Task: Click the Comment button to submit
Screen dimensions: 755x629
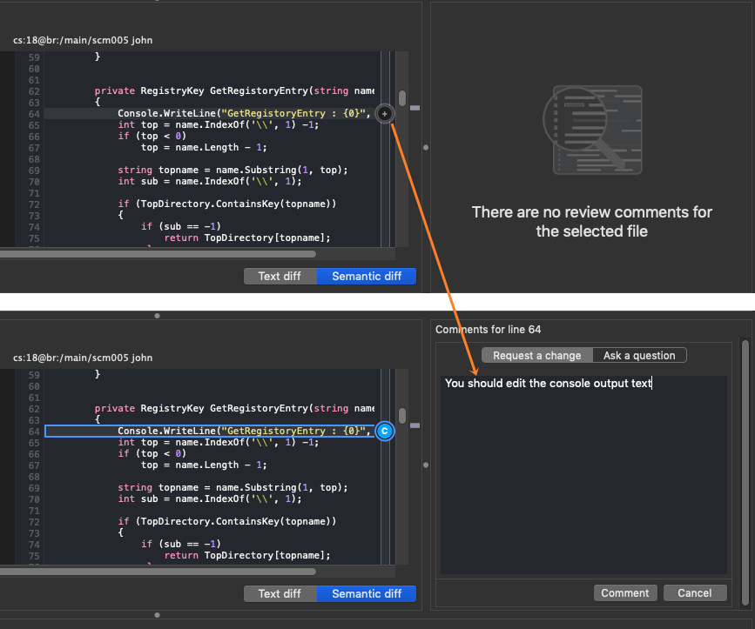Action: (x=624, y=593)
